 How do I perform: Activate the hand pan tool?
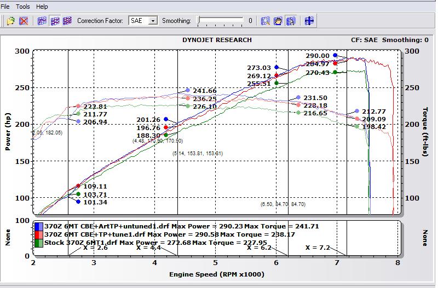tap(278, 21)
